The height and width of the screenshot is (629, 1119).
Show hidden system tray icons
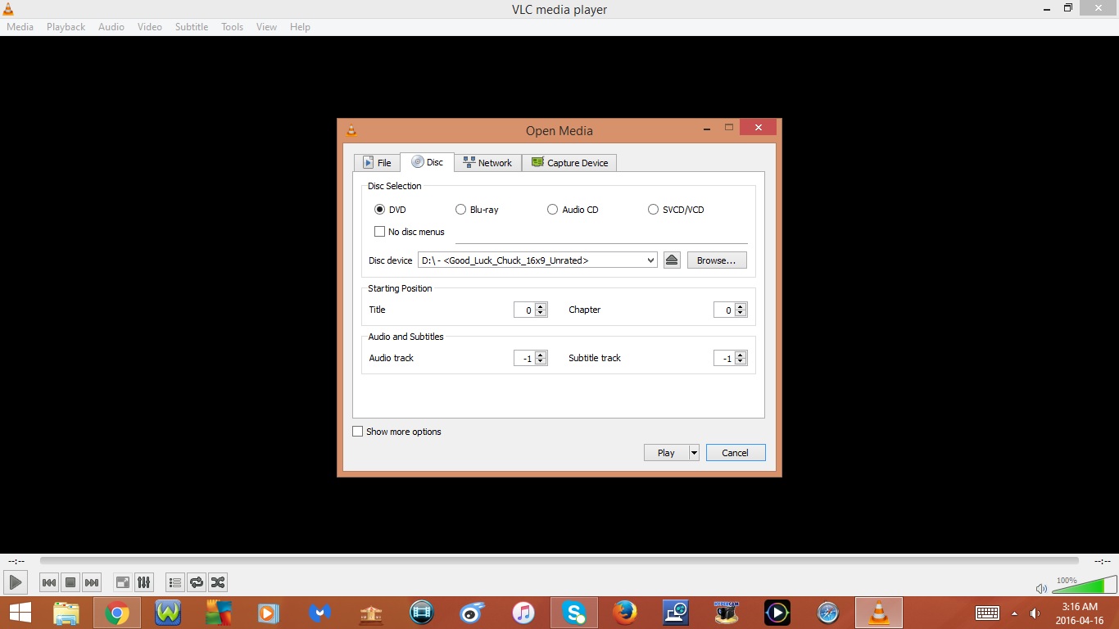point(1014,613)
